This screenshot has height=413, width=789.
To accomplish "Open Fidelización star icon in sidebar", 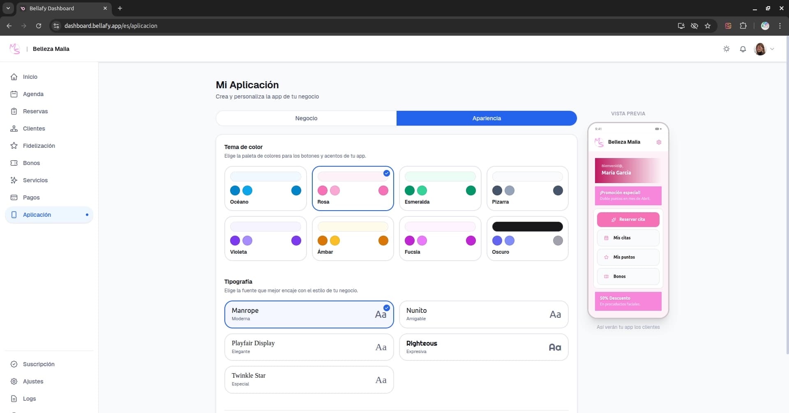I will [x=14, y=146].
